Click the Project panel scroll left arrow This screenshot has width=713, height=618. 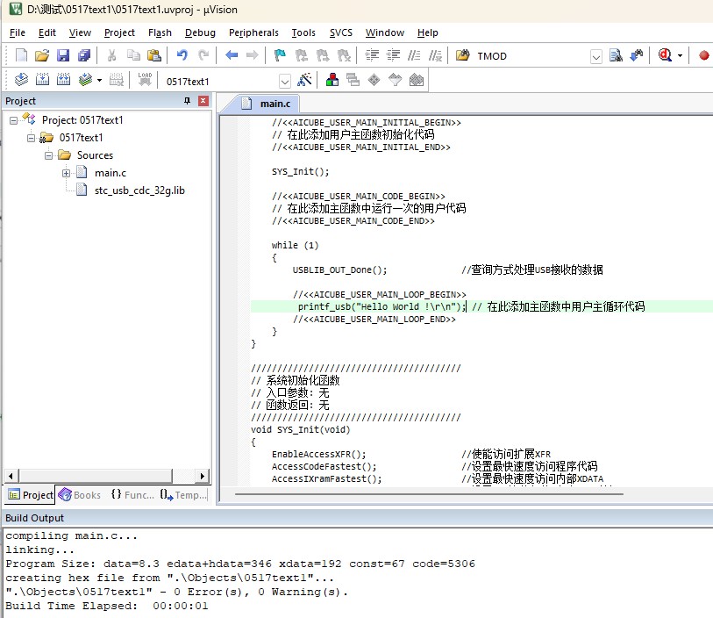(x=11, y=476)
